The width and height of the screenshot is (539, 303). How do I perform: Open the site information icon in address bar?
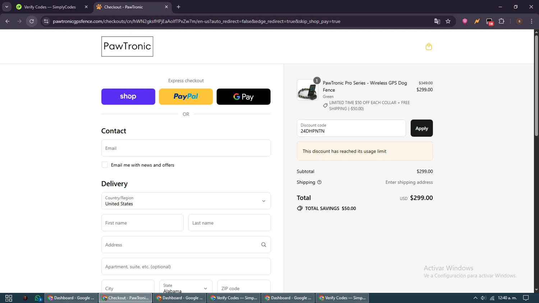[46, 21]
